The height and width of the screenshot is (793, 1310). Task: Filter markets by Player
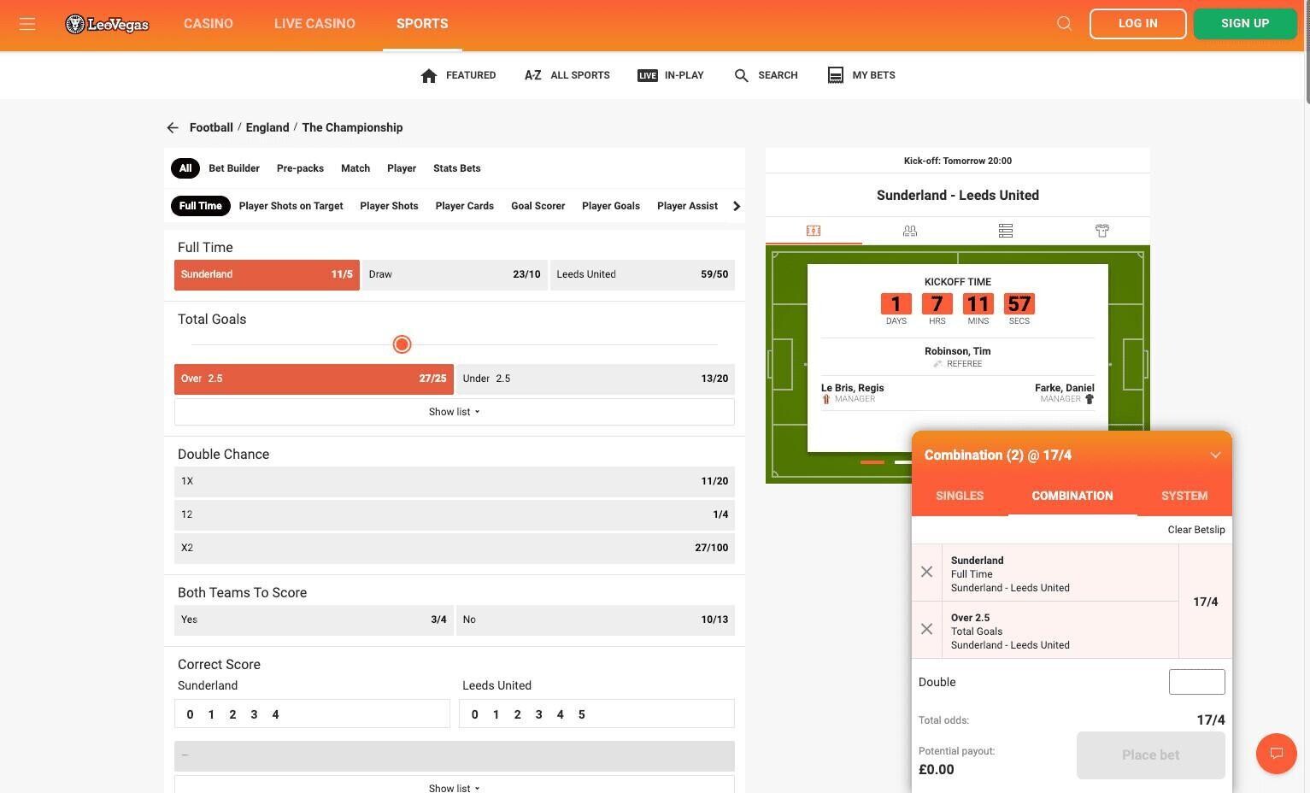point(402,168)
